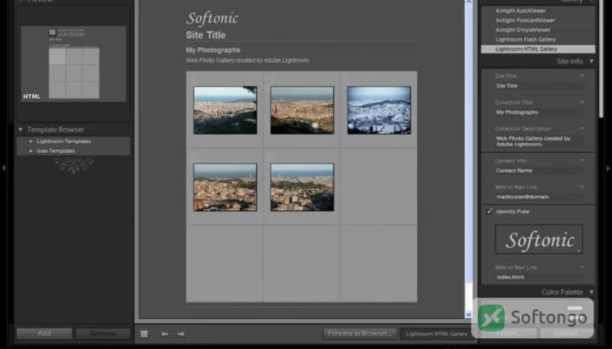The height and width of the screenshot is (349, 612).
Task: Expand User Templates folder
Action: [31, 151]
